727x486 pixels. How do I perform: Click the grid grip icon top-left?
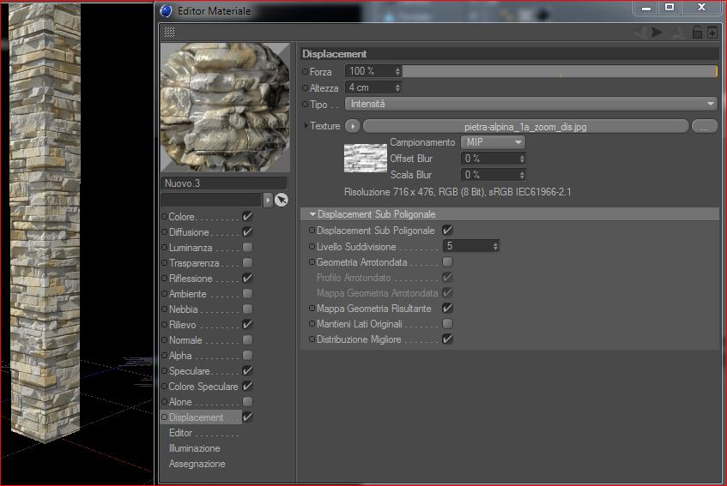pos(170,32)
